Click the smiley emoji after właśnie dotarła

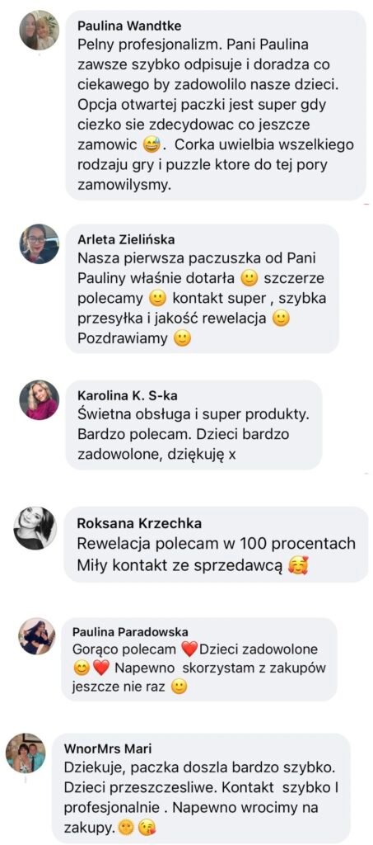pos(248,279)
